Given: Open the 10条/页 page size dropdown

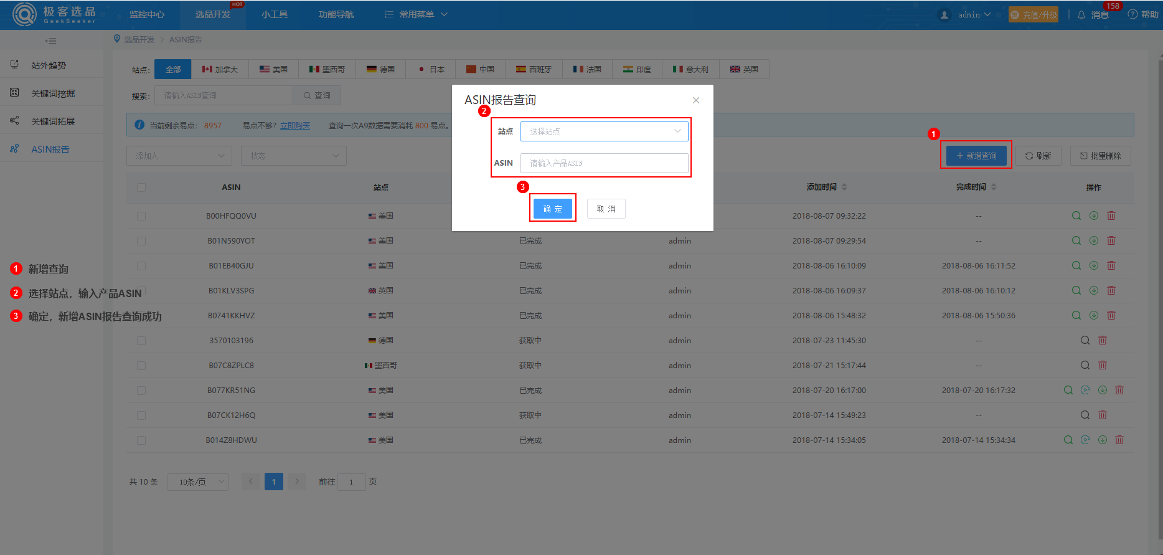Looking at the screenshot, I should (x=198, y=481).
